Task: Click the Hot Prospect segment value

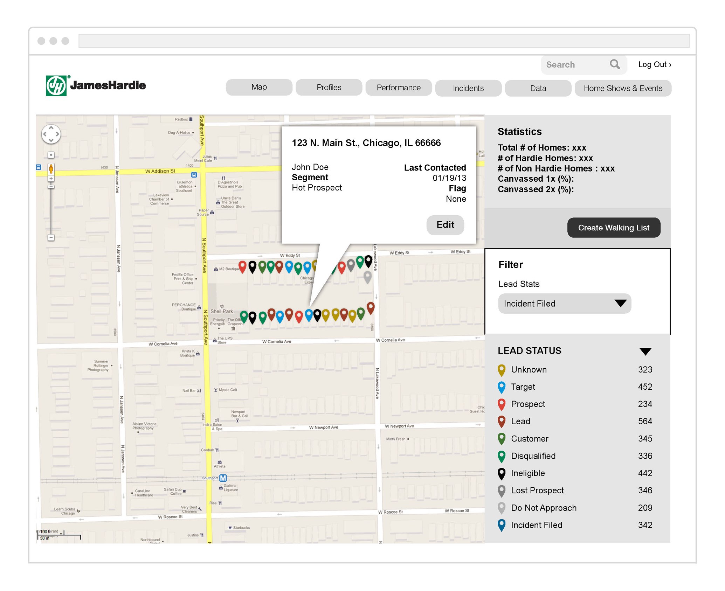Action: pyautogui.click(x=317, y=188)
